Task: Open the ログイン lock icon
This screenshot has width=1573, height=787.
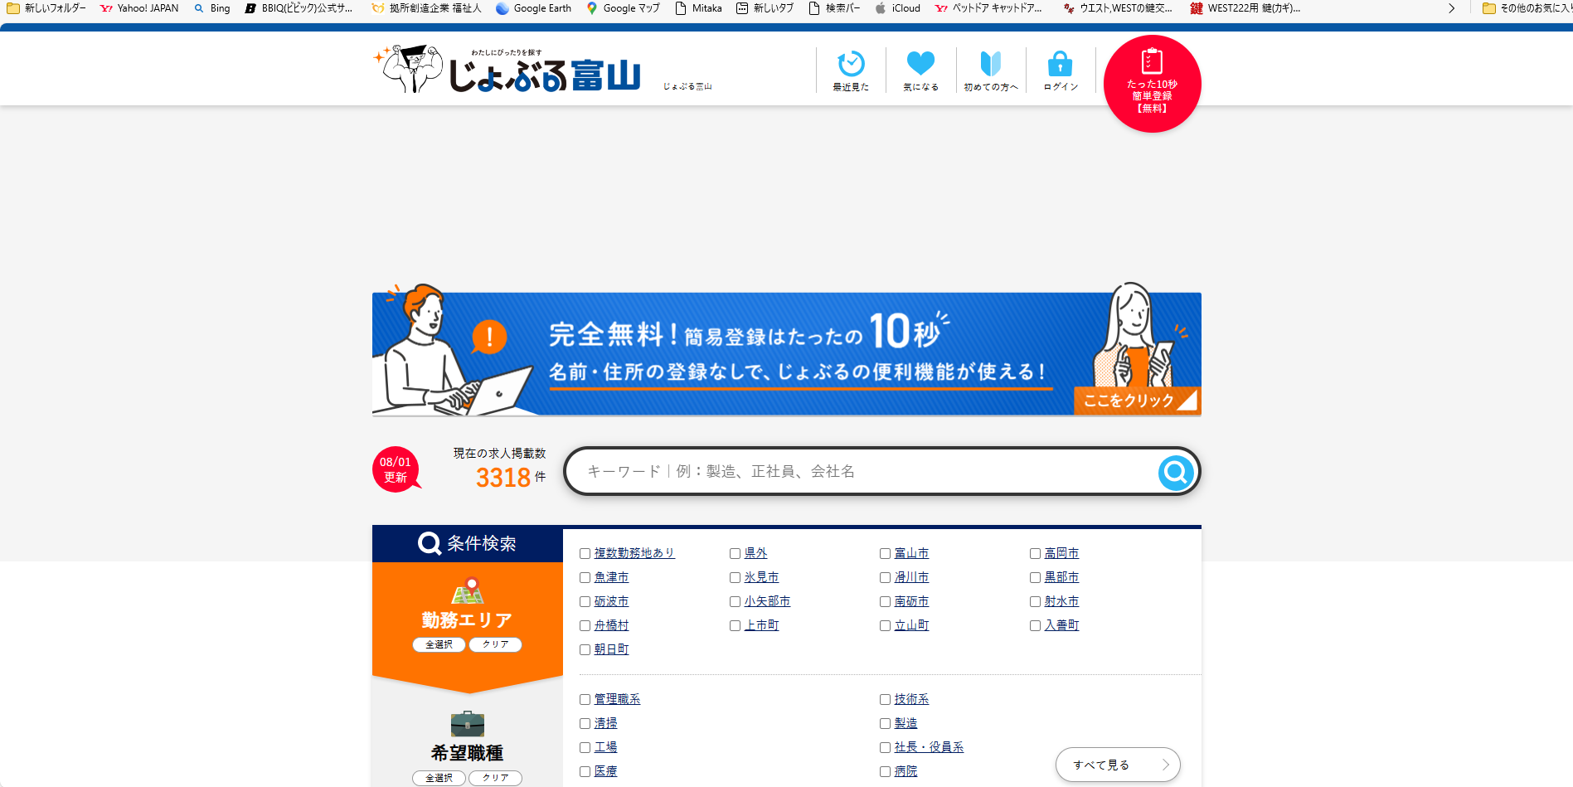Action: coord(1060,65)
